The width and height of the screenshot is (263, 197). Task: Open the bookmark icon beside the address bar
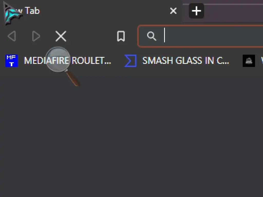pyautogui.click(x=121, y=36)
